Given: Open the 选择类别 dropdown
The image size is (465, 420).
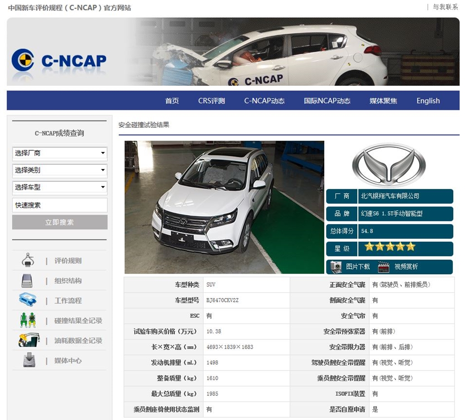Looking at the screenshot, I should click(59, 170).
